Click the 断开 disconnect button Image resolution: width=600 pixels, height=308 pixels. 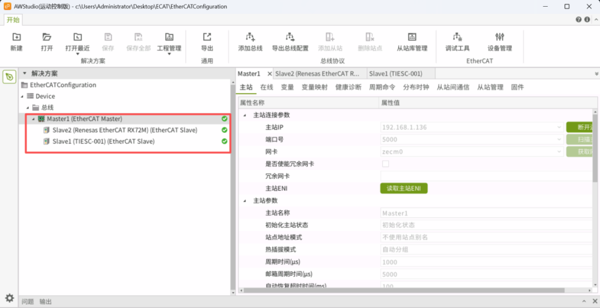click(x=579, y=127)
